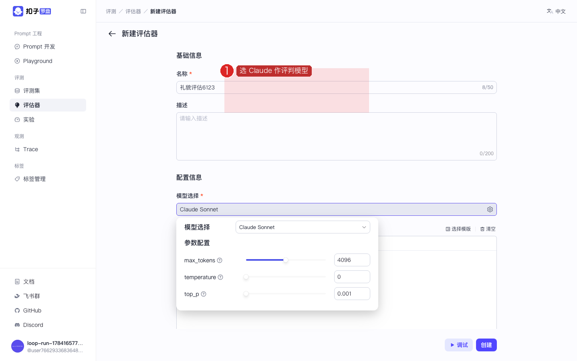Click the loop-run account name
Viewport: 577px width, 361px height.
pyautogui.click(x=55, y=343)
